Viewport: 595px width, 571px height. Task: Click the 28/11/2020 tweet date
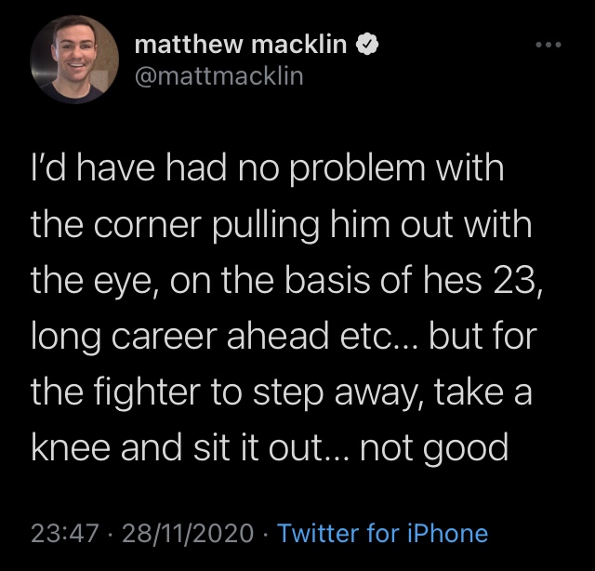click(188, 533)
